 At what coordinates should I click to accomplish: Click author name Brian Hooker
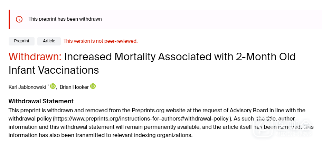tap(74, 87)
